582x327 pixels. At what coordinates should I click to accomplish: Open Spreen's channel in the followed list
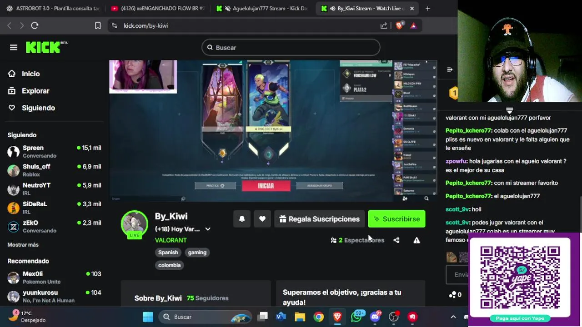tap(55, 152)
